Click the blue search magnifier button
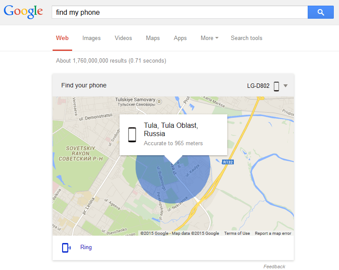The image size is (339, 270). (x=320, y=12)
